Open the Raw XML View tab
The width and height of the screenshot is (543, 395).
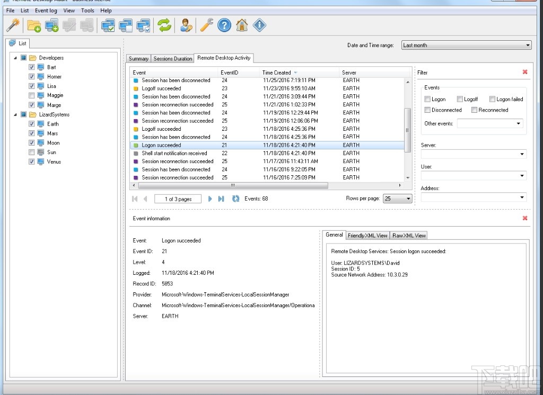[408, 235]
